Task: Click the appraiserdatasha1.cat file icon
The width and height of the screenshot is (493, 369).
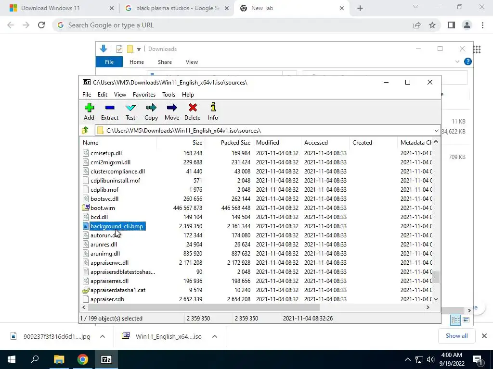Action: 86,290
